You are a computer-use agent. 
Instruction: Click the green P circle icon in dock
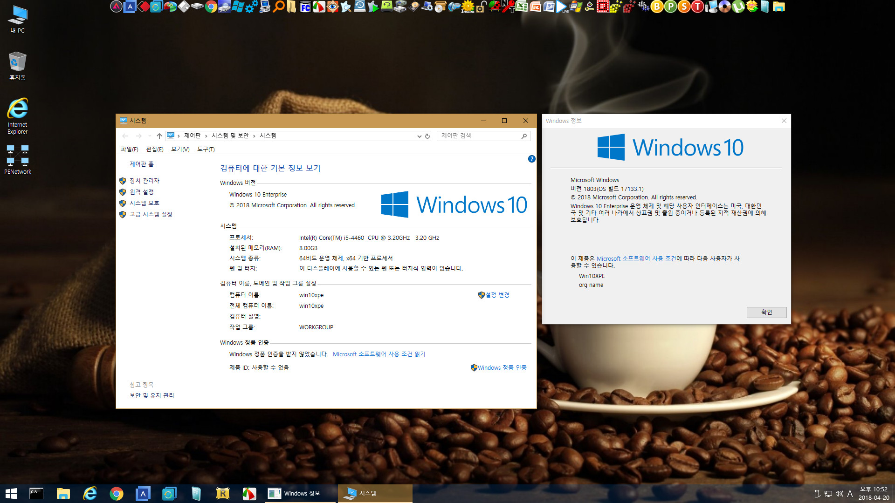coord(670,7)
